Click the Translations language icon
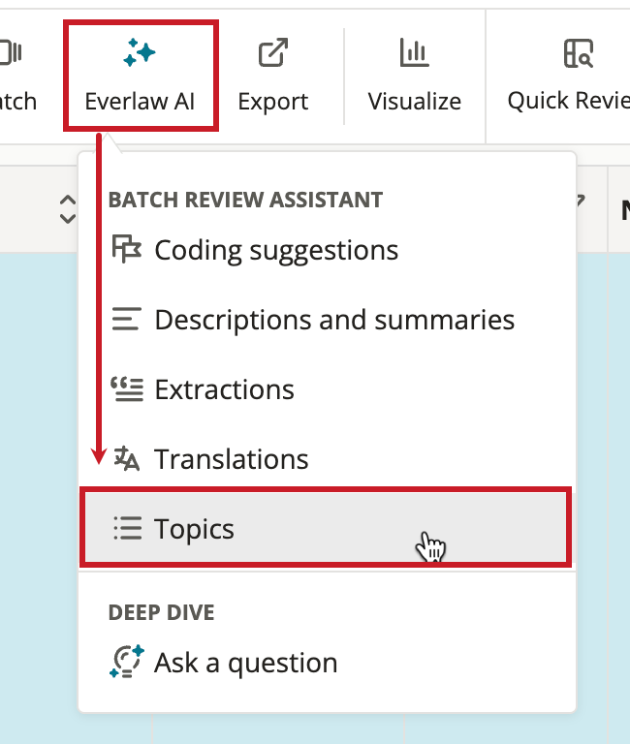Screen dimensions: 630x744 click(126, 458)
